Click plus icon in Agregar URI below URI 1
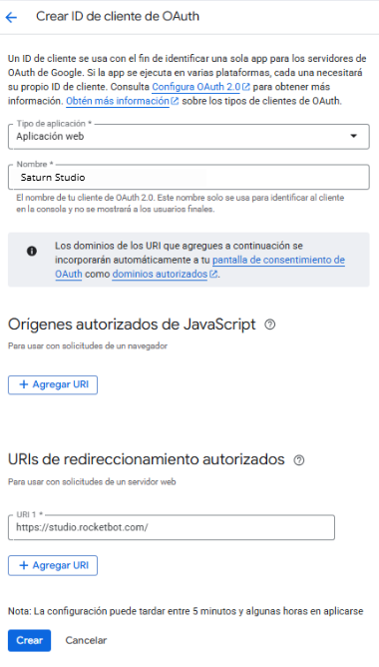Screen dimensions: 379x667 24,565
